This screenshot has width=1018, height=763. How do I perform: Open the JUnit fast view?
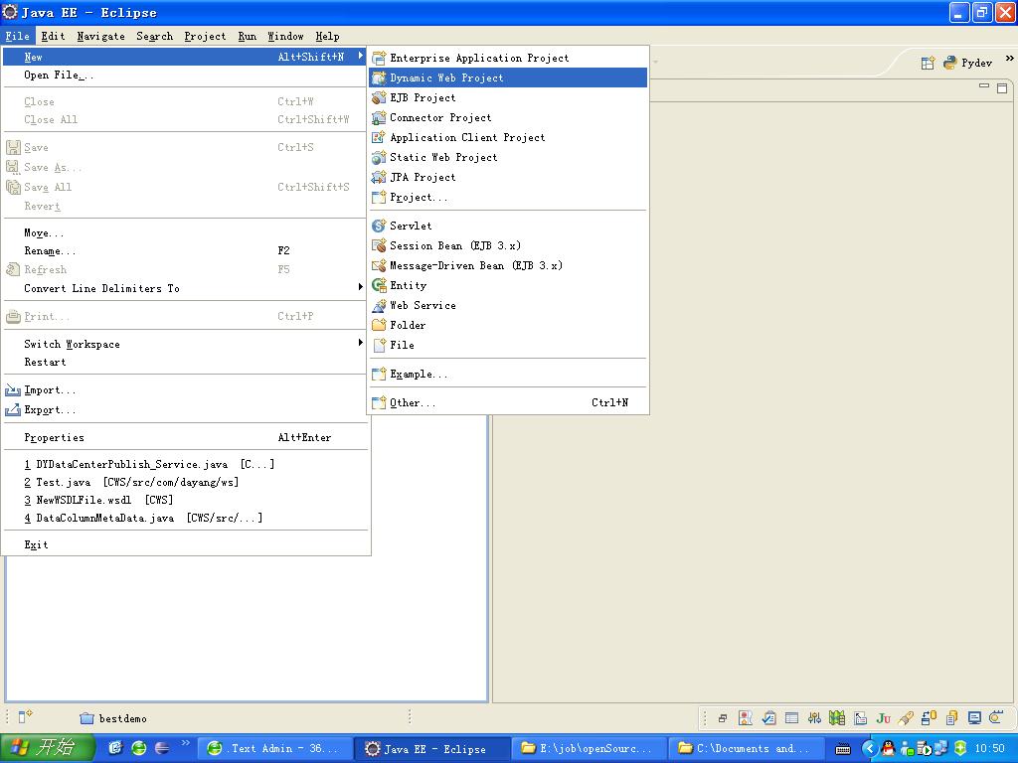pyautogui.click(x=883, y=717)
